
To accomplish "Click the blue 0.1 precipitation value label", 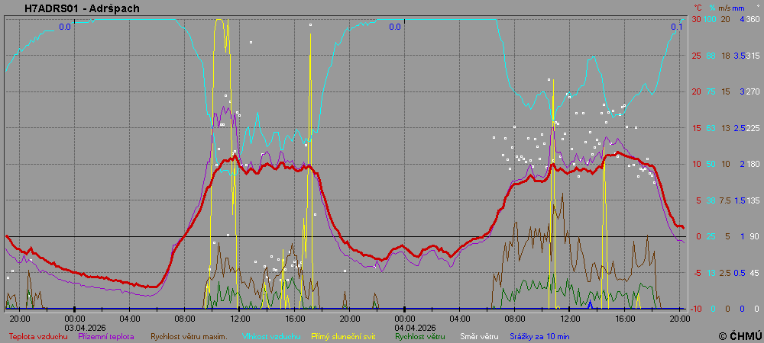I will pos(676,27).
